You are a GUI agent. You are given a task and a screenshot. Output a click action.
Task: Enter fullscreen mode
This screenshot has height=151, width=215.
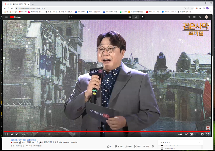207,134
